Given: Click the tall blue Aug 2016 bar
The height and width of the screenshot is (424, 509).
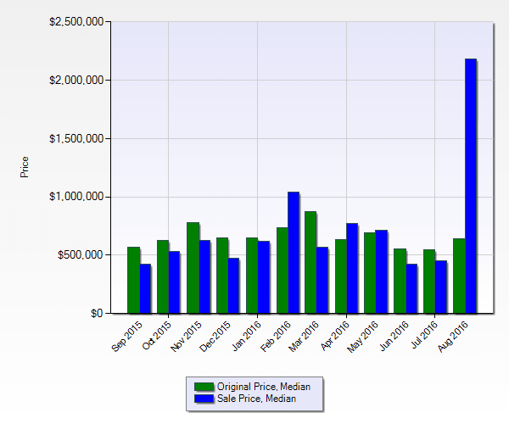Looking at the screenshot, I should coord(470,187).
